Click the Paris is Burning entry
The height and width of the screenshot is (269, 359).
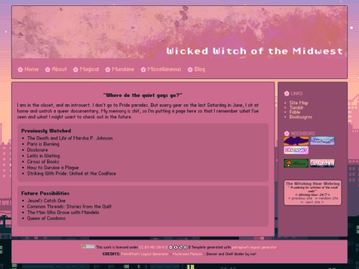[x=43, y=144]
